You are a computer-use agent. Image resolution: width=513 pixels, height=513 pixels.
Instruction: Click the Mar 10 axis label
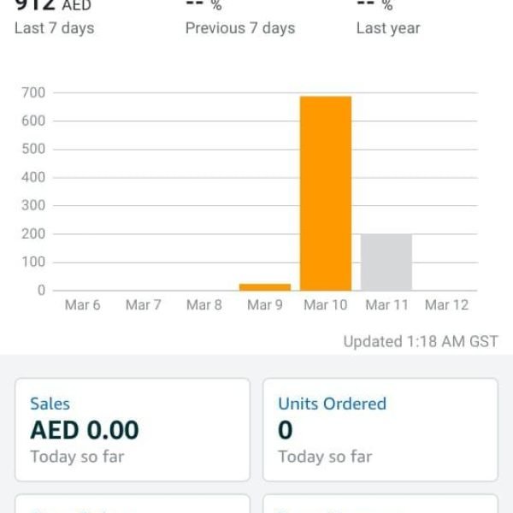[x=326, y=305]
